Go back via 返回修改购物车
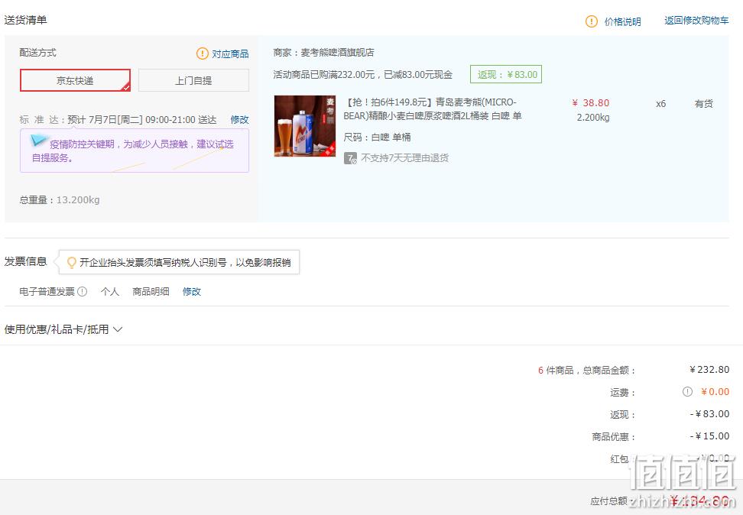743x515 pixels. coord(696,21)
